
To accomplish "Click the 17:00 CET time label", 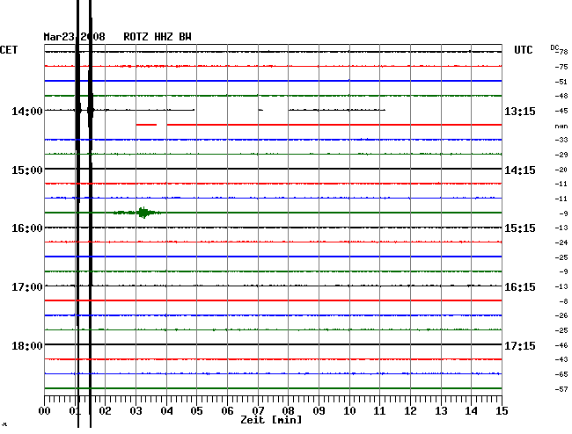I will (27, 287).
